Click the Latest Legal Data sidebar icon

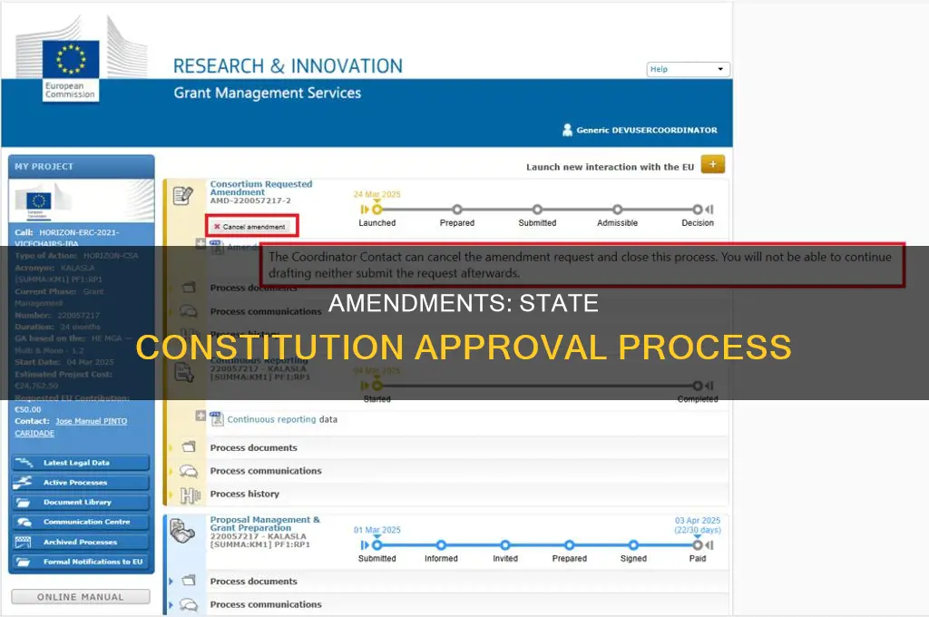[26, 464]
